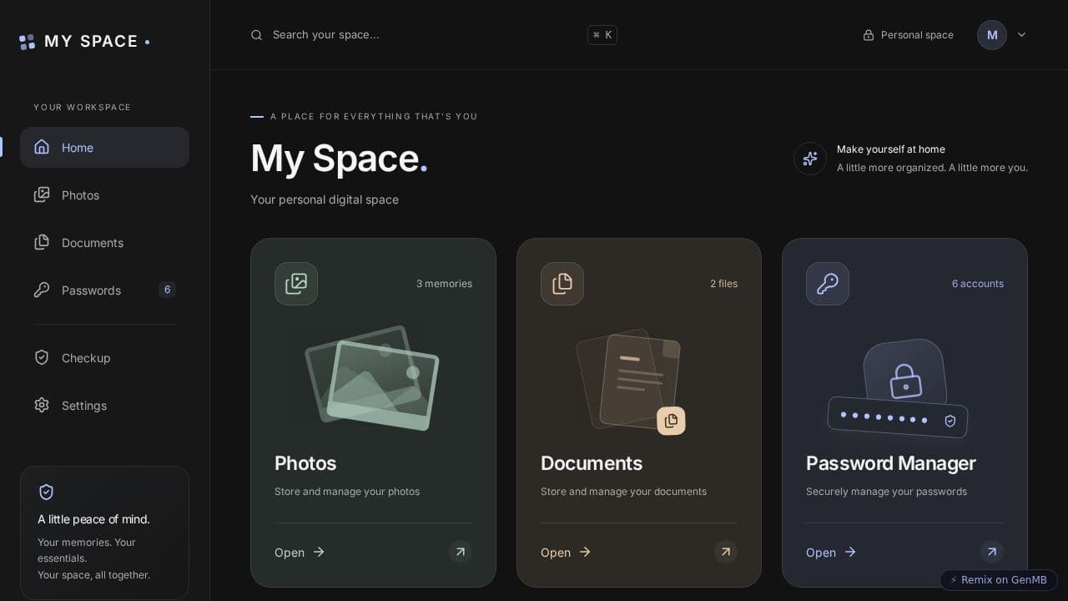Click the Personal space lock icon

point(869,35)
